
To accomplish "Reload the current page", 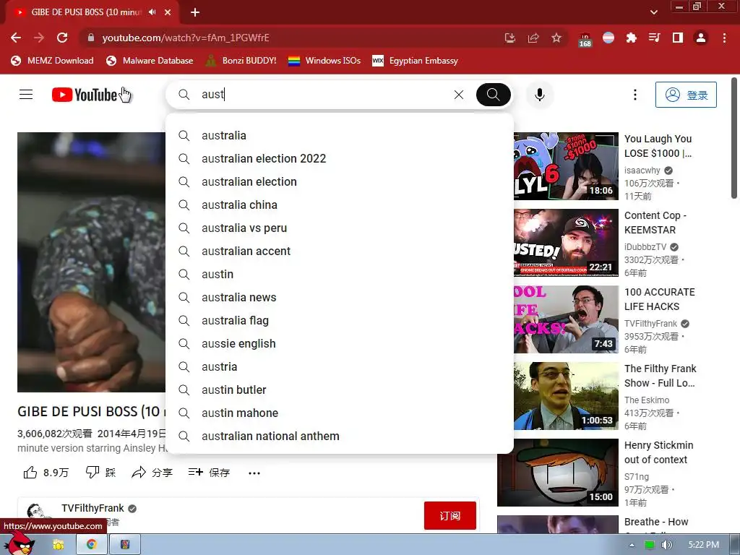I will (x=62, y=38).
